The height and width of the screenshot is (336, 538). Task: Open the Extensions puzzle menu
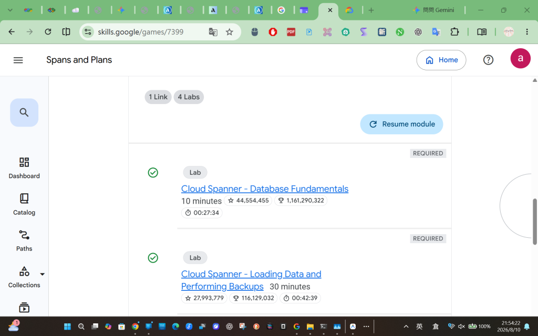[454, 32]
